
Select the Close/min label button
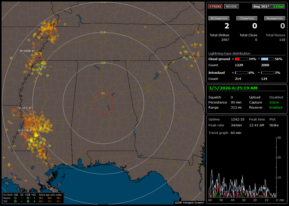[247, 18]
